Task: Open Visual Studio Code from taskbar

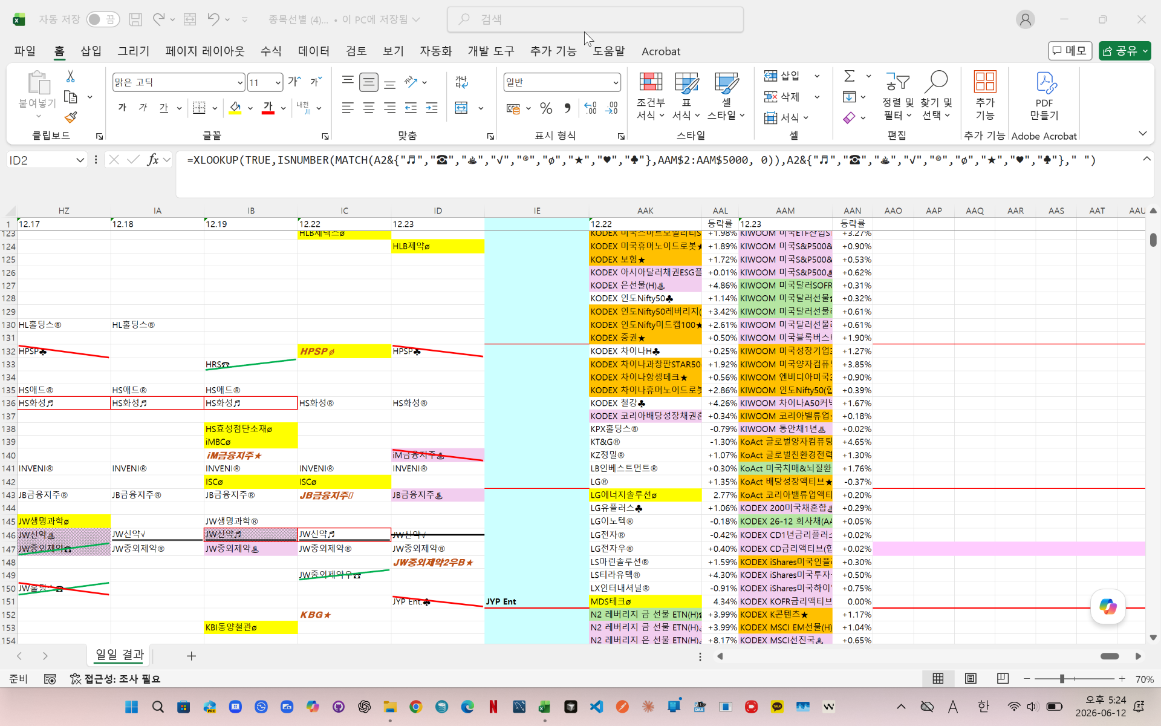Action: (597, 707)
